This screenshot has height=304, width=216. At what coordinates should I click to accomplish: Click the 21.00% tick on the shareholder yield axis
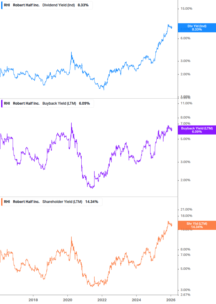pos(186,209)
